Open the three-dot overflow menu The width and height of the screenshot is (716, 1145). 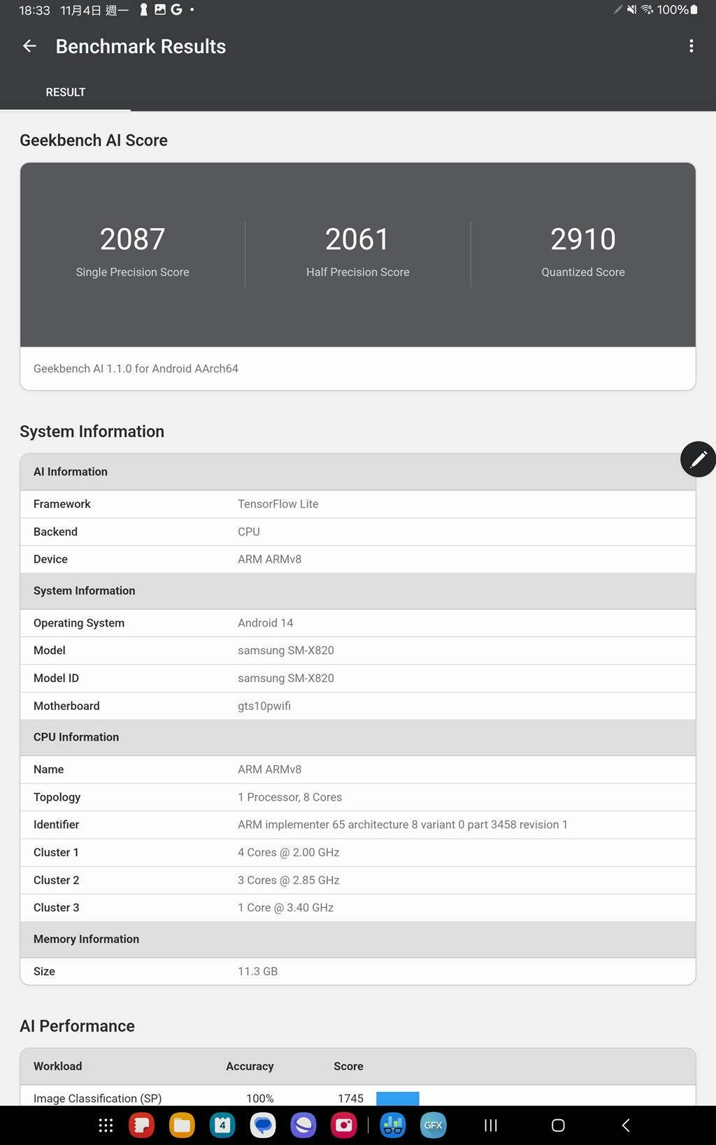[691, 46]
